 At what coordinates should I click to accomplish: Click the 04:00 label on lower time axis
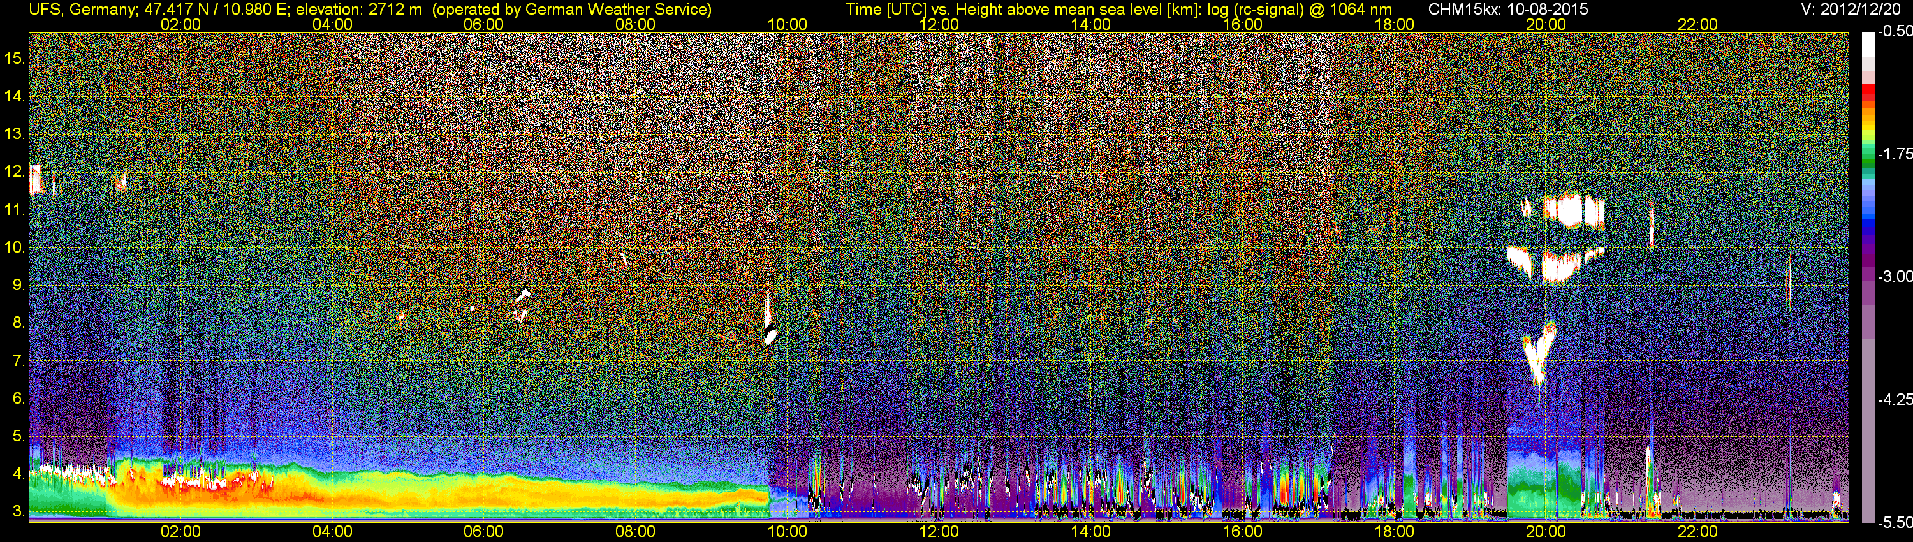pos(332,532)
